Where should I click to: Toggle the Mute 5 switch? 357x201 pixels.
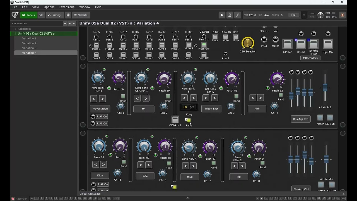point(149,45)
